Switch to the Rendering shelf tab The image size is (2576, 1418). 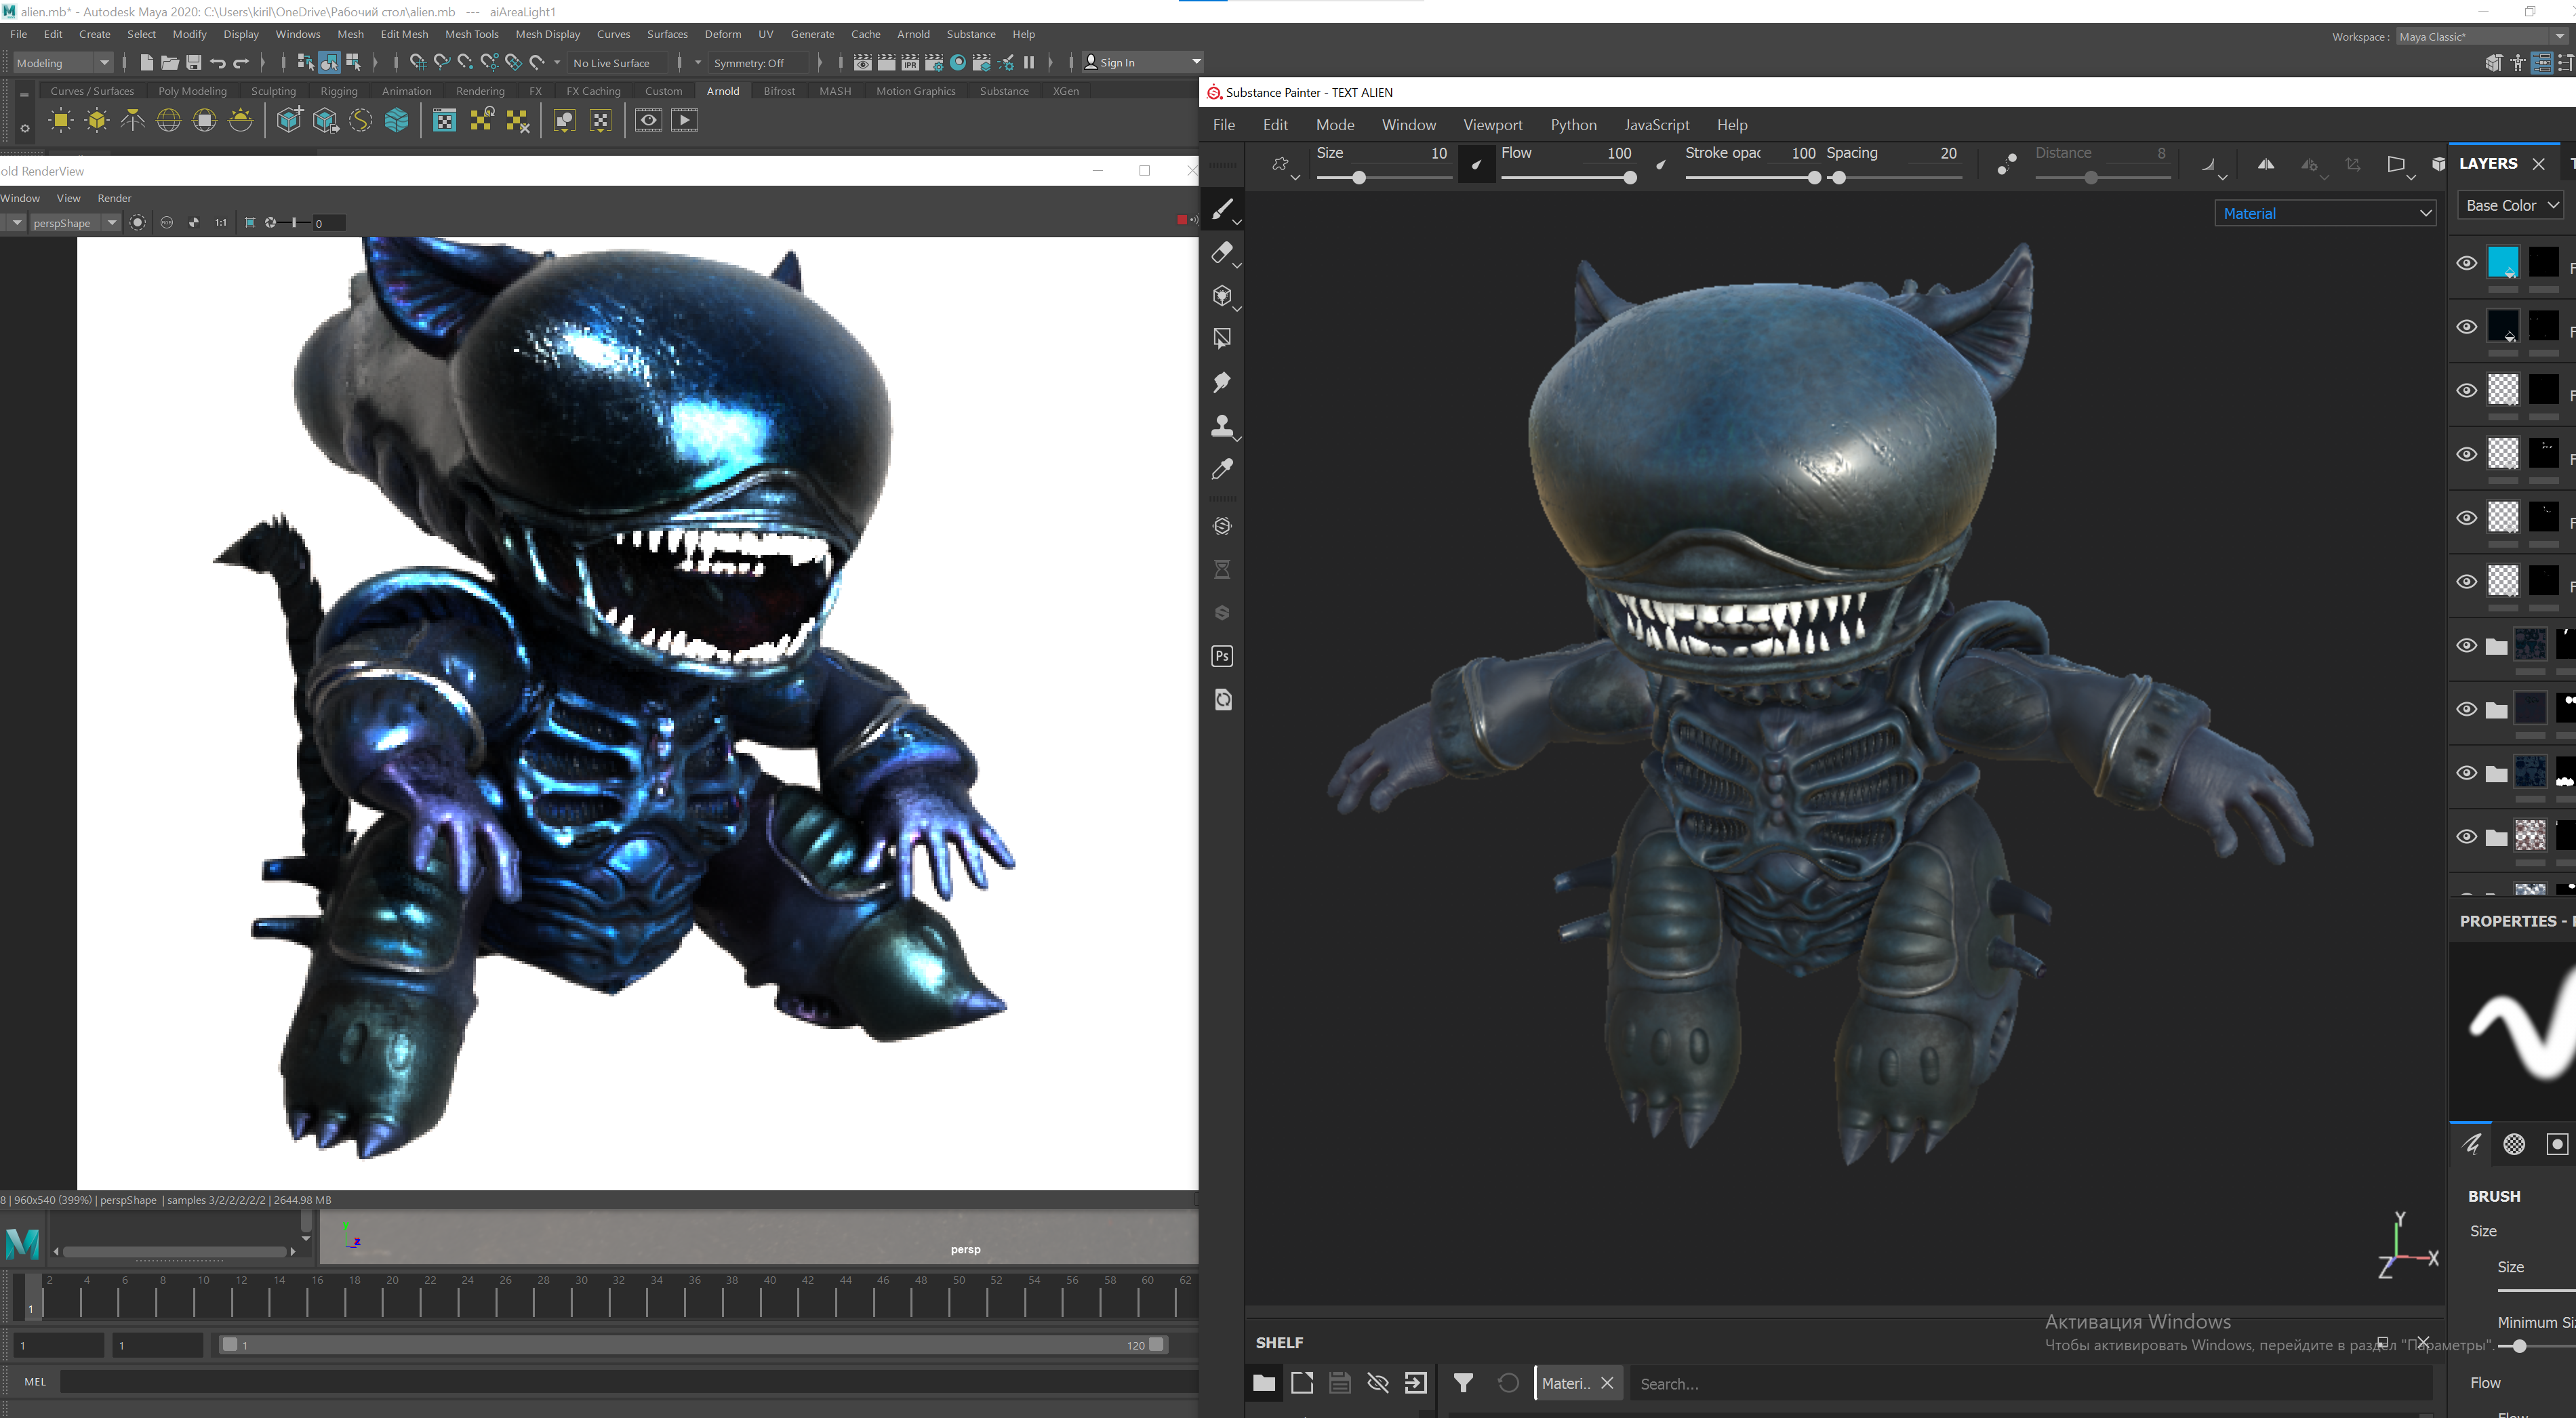[x=480, y=91]
